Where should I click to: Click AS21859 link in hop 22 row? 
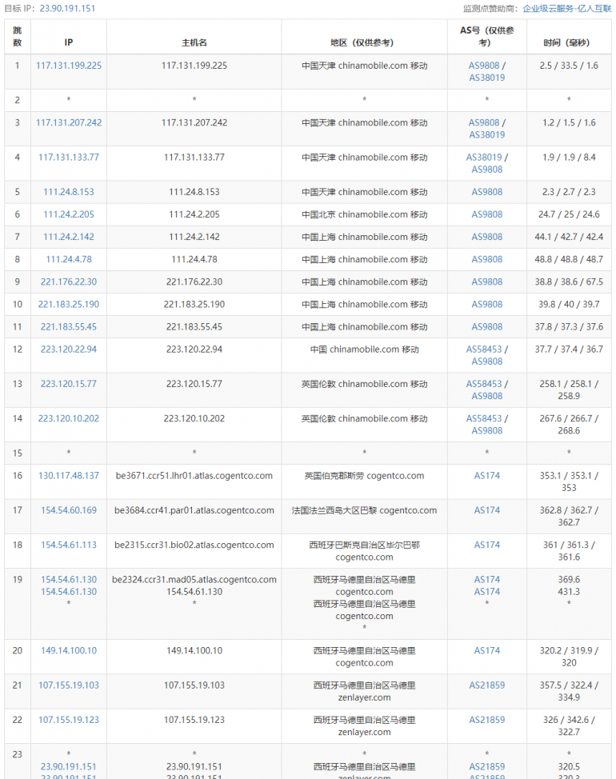coord(487,720)
